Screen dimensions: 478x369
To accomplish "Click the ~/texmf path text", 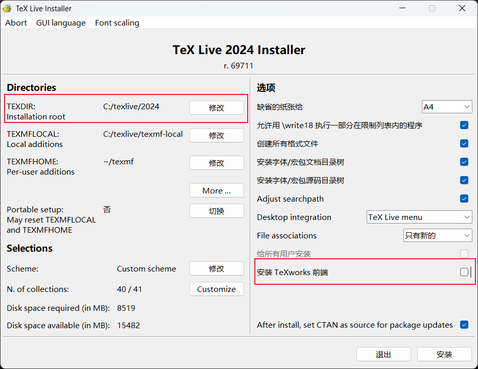I will 118,161.
